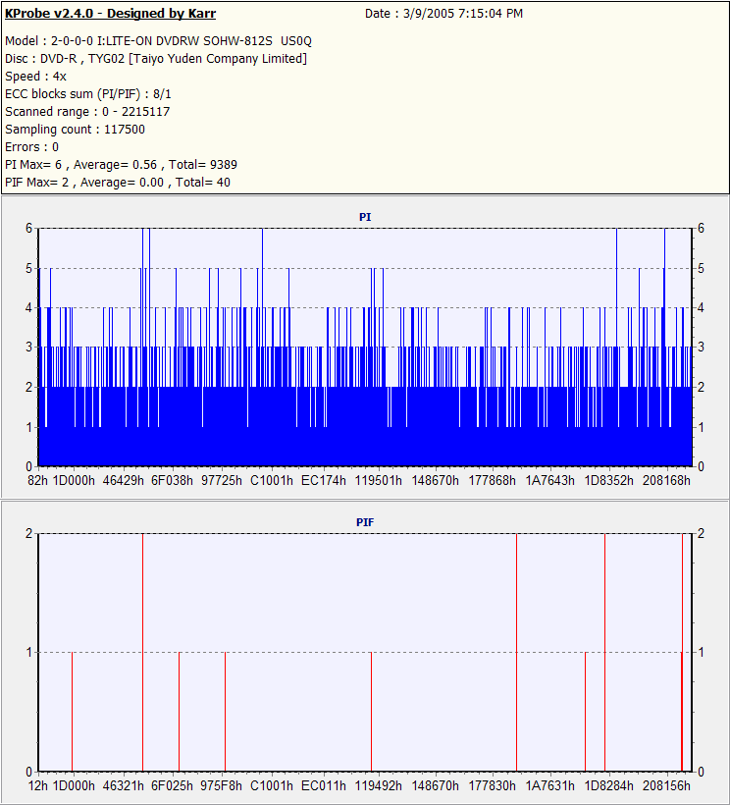The height and width of the screenshot is (805, 730).
Task: Click the Disc TYG02 Taiyo Yuden line
Action: point(156,59)
